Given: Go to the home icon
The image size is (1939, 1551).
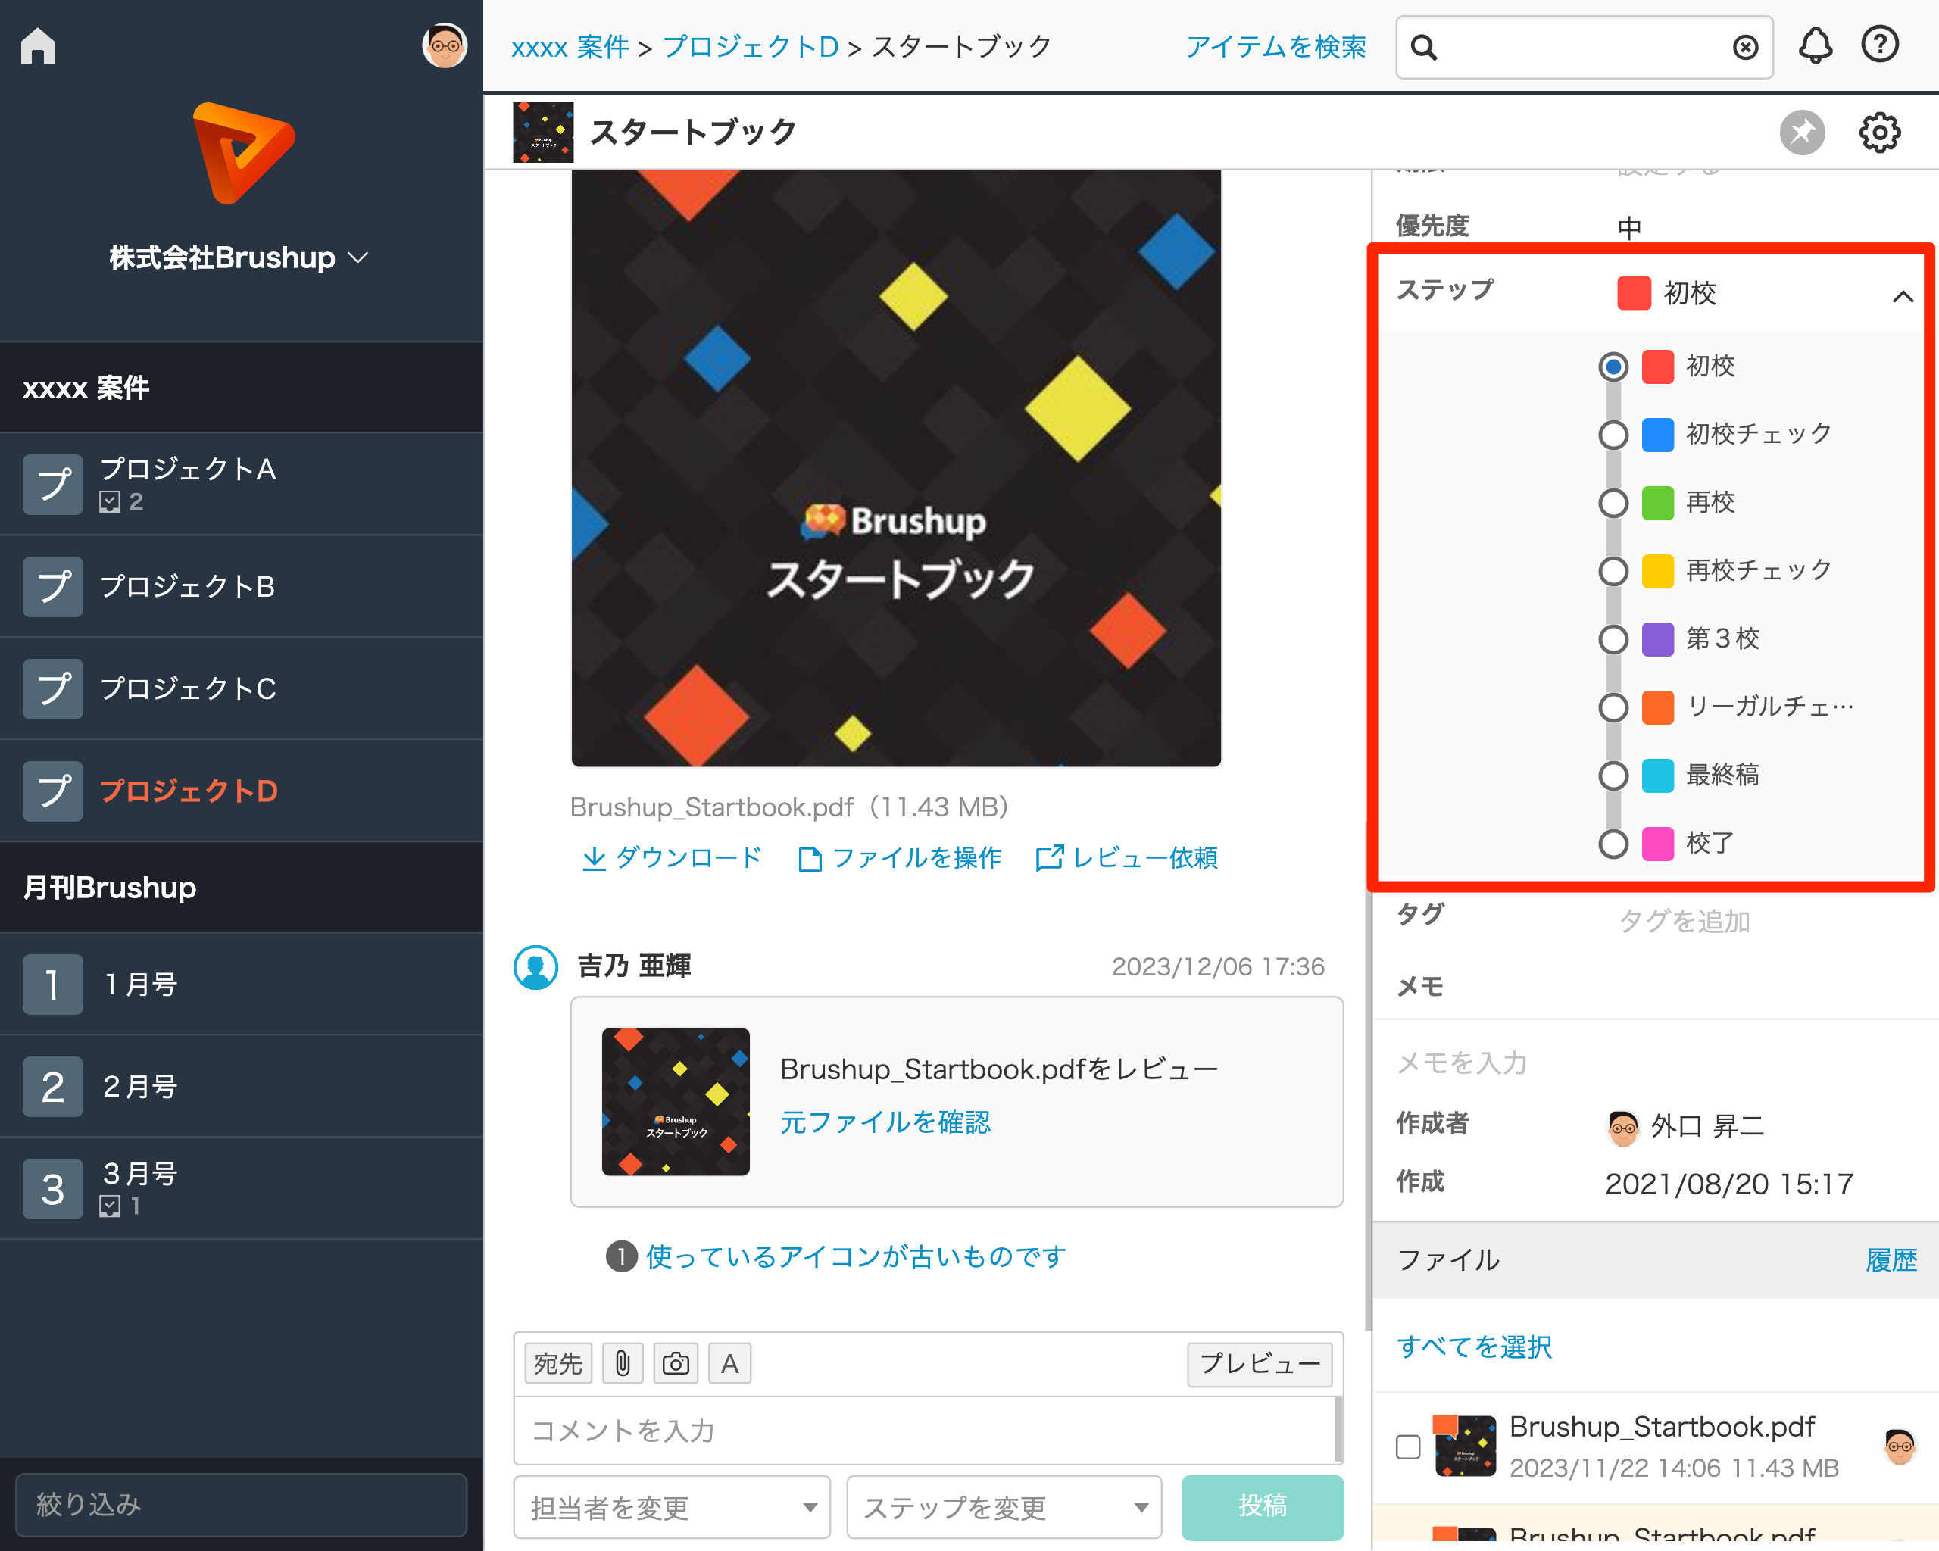Looking at the screenshot, I should click(x=38, y=46).
